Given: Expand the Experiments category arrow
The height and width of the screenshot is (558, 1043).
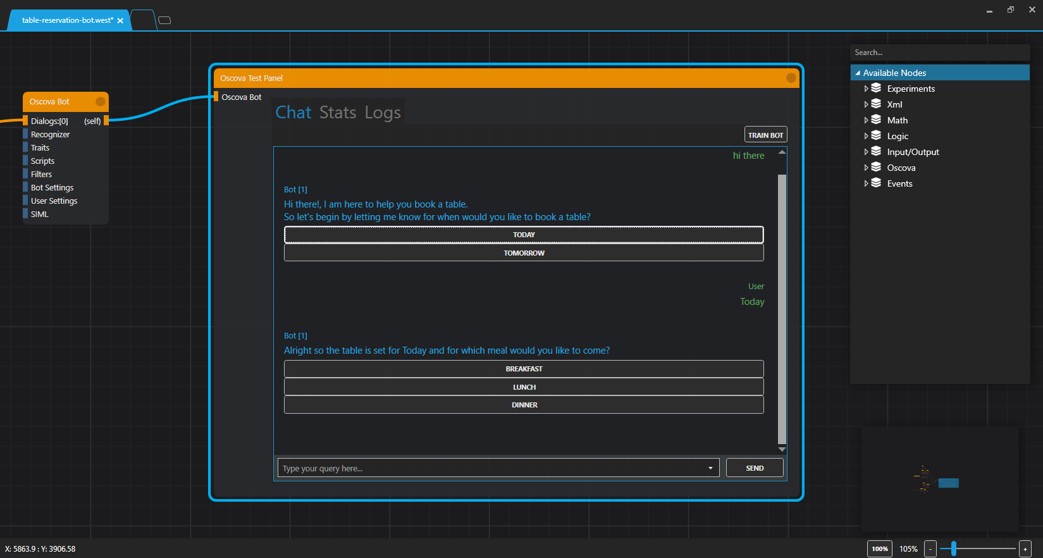Looking at the screenshot, I should [x=866, y=89].
